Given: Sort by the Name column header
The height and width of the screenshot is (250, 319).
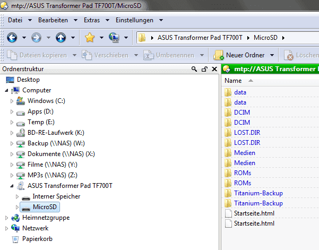Looking at the screenshot, I should pos(233,81).
